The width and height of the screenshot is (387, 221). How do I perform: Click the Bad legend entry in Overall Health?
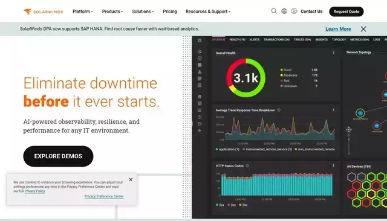point(285,81)
